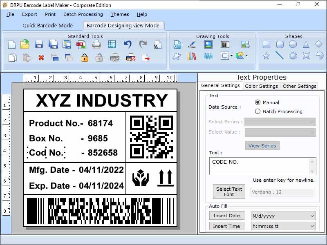Select the WordArt tool
Viewport: 327px width, 245px height.
(208, 56)
